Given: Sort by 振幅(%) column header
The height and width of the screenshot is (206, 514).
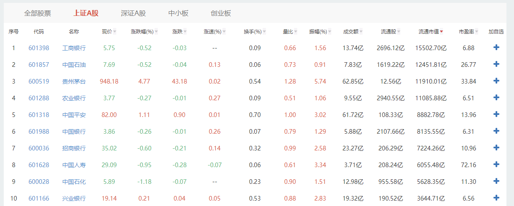Looking at the screenshot, I should click(320, 32).
